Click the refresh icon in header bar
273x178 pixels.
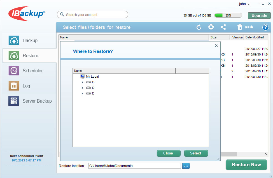(199, 27)
